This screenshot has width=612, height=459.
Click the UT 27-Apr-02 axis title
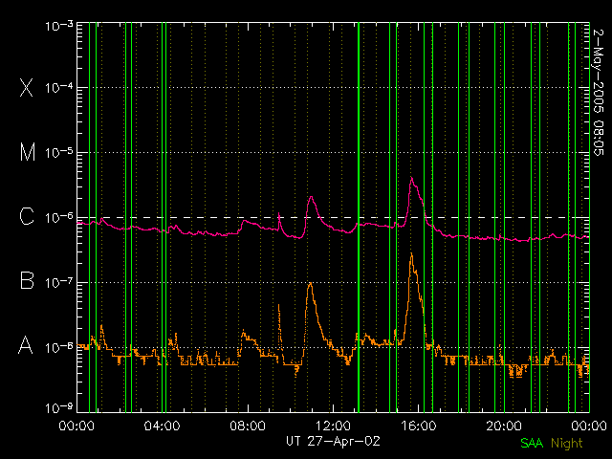pos(333,441)
